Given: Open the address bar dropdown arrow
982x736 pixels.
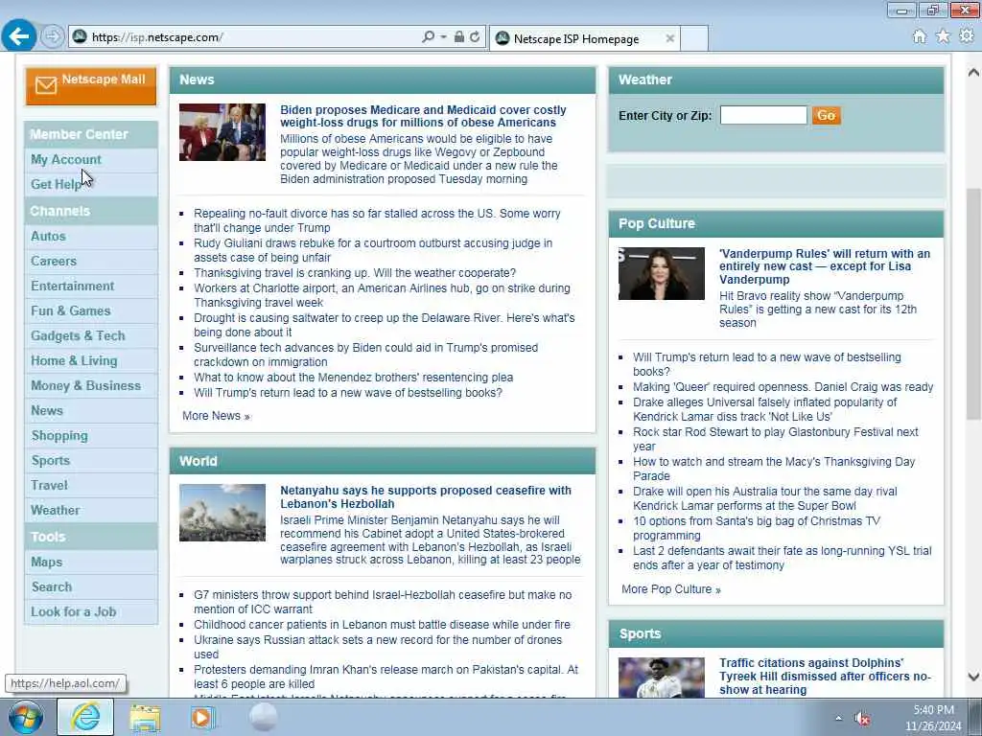Looking at the screenshot, I should 443,37.
